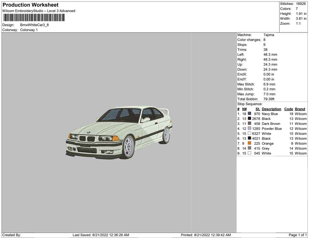Click the Page 1 of 1 indicator
This screenshot has height=238, width=309.
coord(298,235)
